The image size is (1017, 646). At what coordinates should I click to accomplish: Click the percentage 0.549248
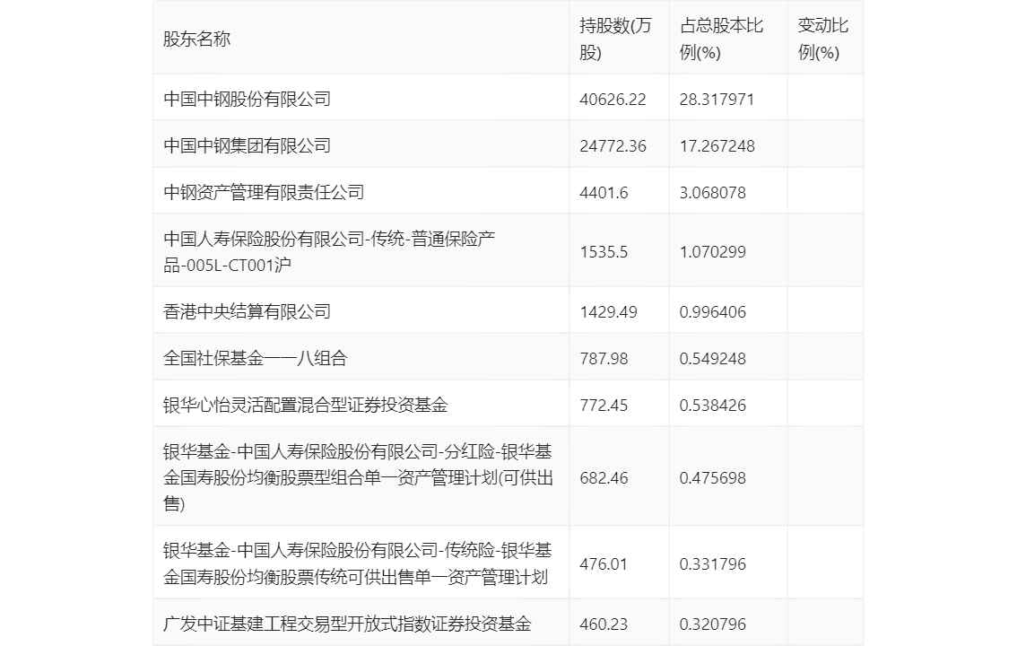713,359
